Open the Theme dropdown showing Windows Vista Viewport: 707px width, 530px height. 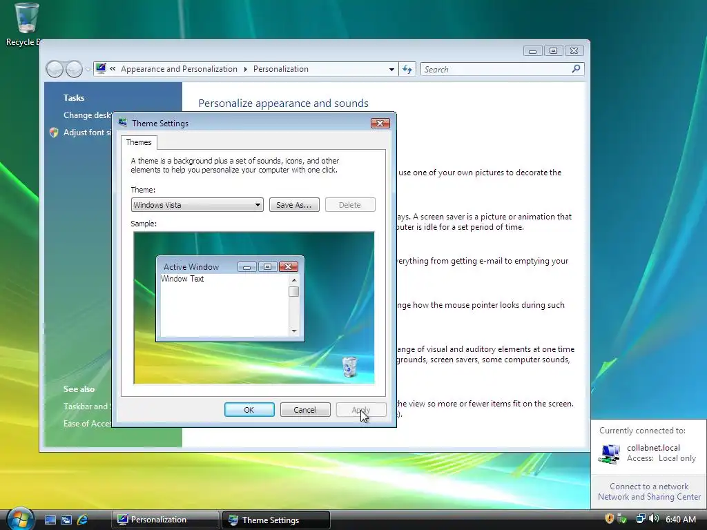197,204
